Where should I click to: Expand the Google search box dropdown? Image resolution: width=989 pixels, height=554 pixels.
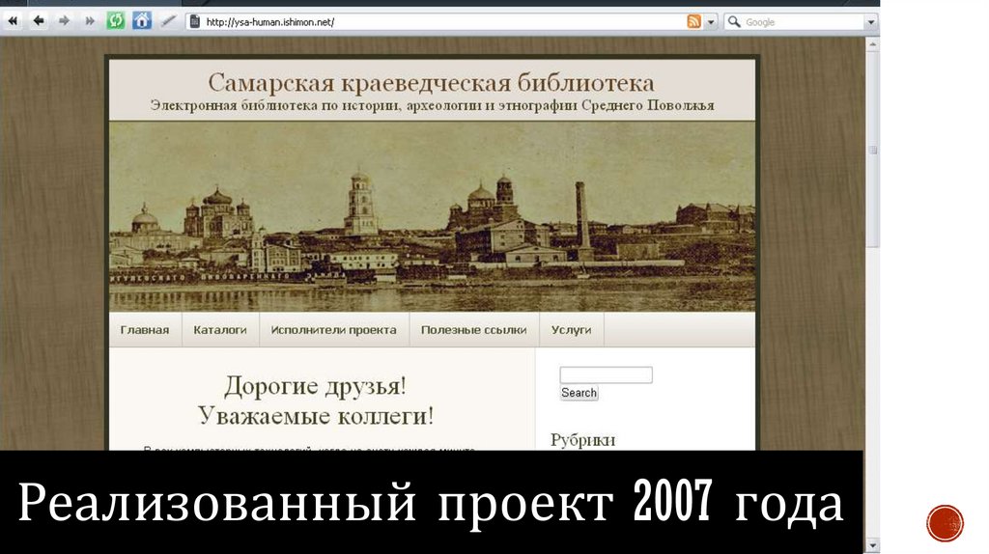pos(871,22)
